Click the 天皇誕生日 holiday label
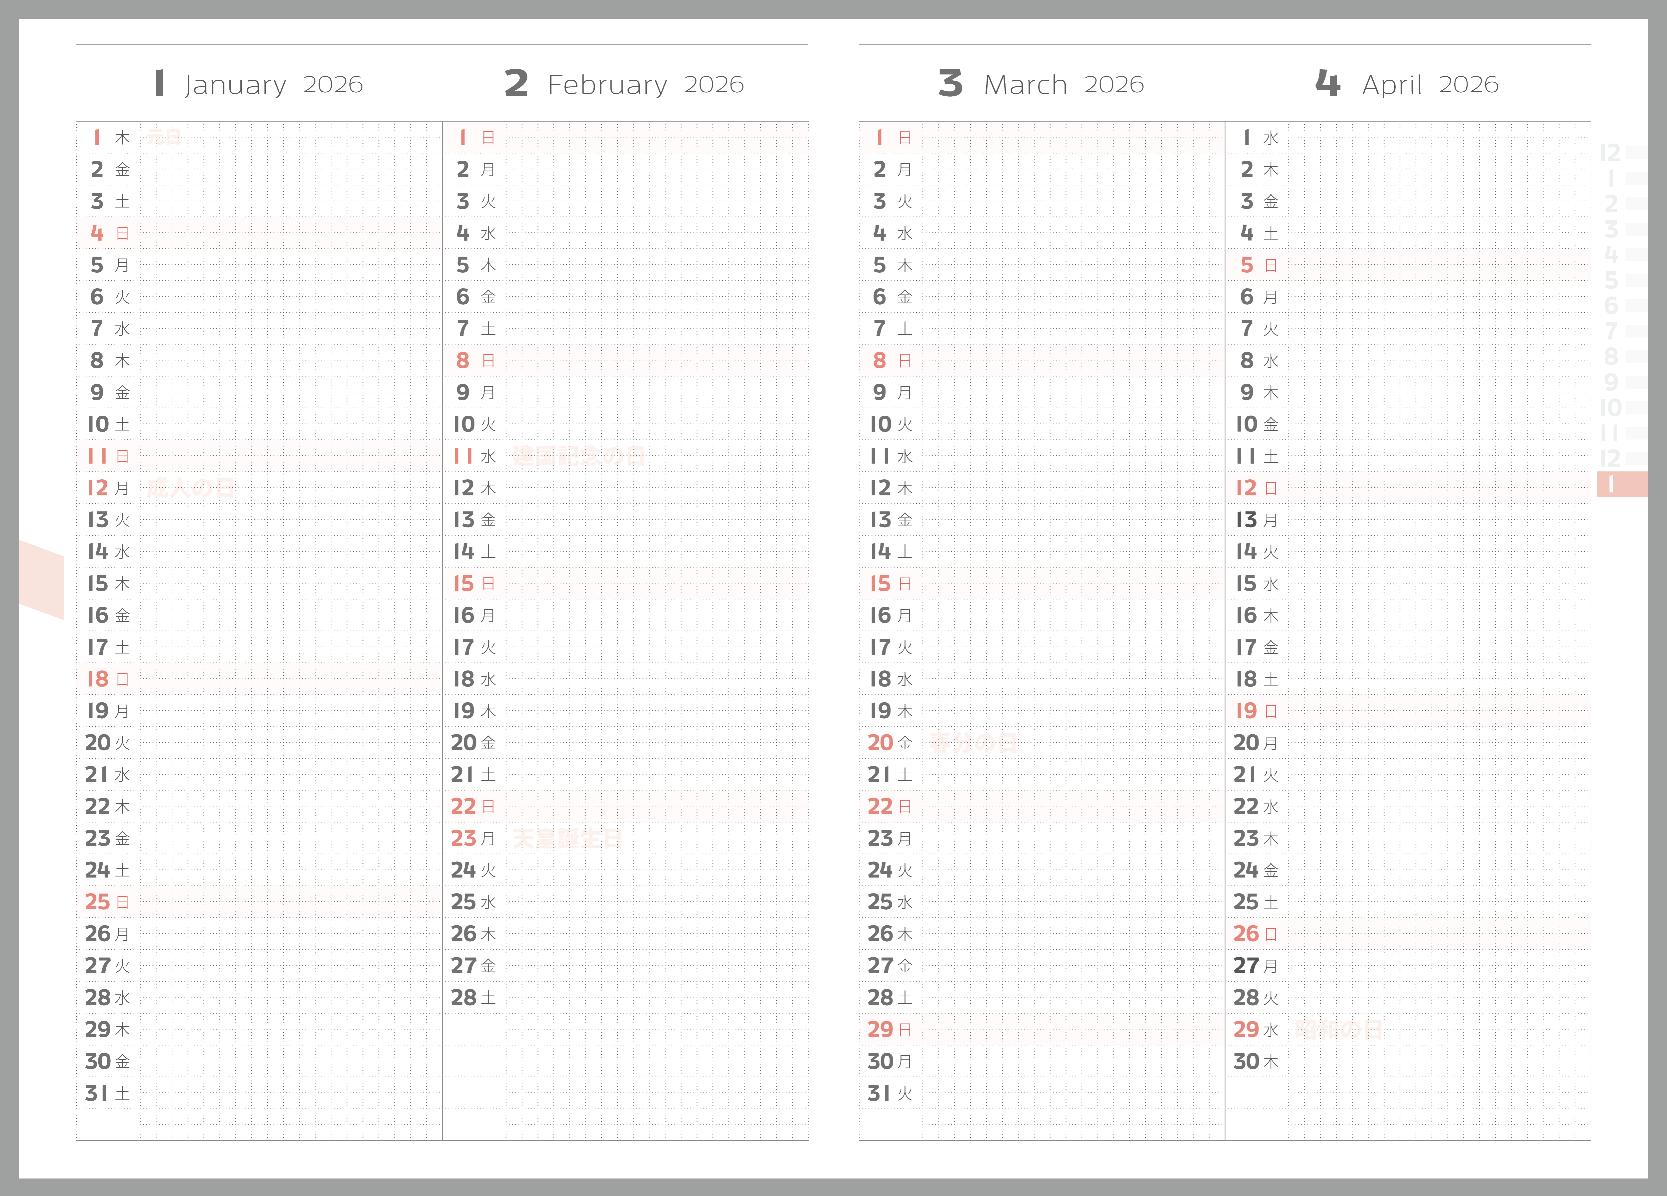1667x1196 pixels. pyautogui.click(x=568, y=838)
